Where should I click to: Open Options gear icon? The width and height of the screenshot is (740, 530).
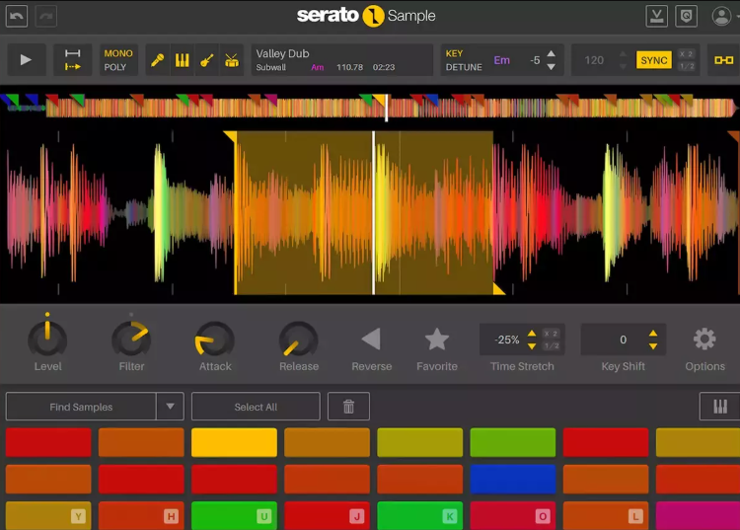[704, 339]
